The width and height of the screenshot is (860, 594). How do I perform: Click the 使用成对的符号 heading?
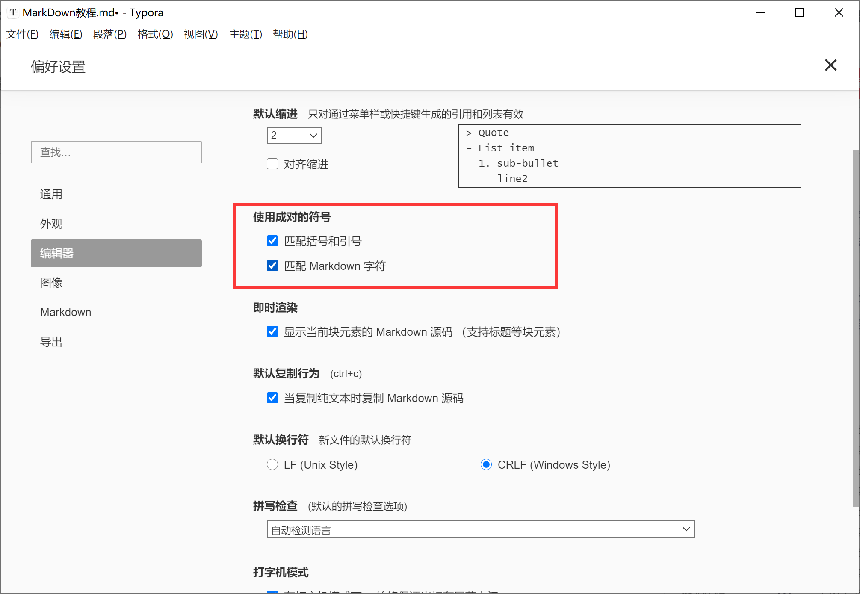click(292, 217)
